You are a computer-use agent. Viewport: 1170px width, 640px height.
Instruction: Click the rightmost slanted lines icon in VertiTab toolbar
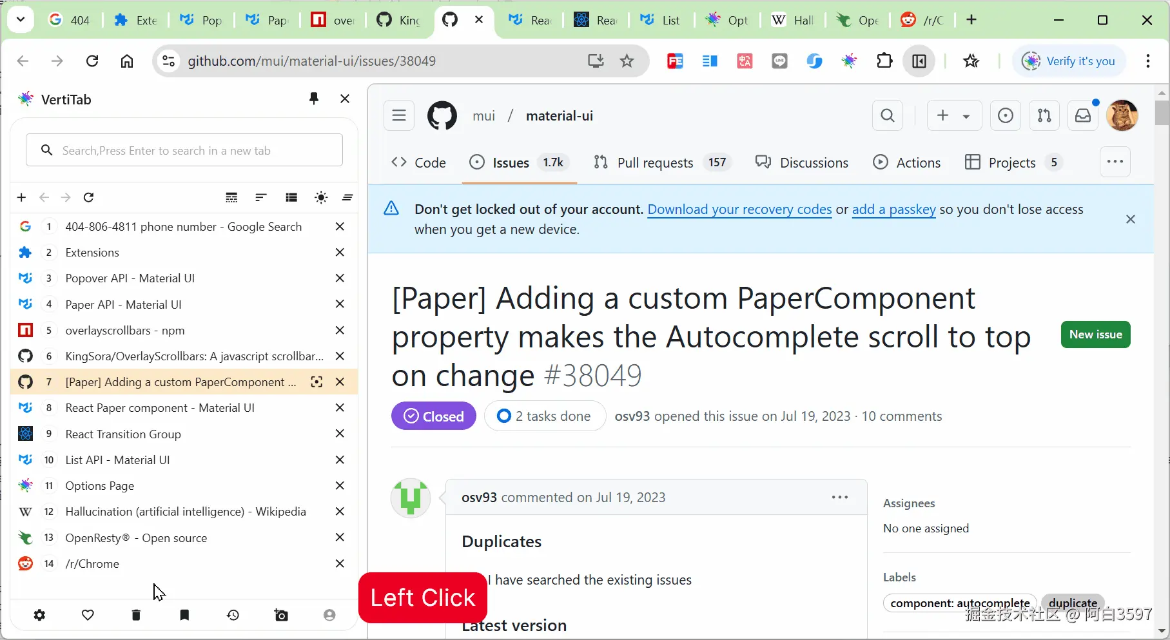pyautogui.click(x=347, y=197)
